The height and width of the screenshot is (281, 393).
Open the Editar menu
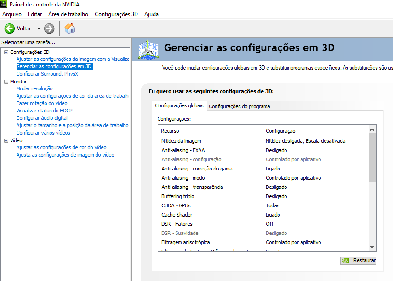pyautogui.click(x=35, y=14)
